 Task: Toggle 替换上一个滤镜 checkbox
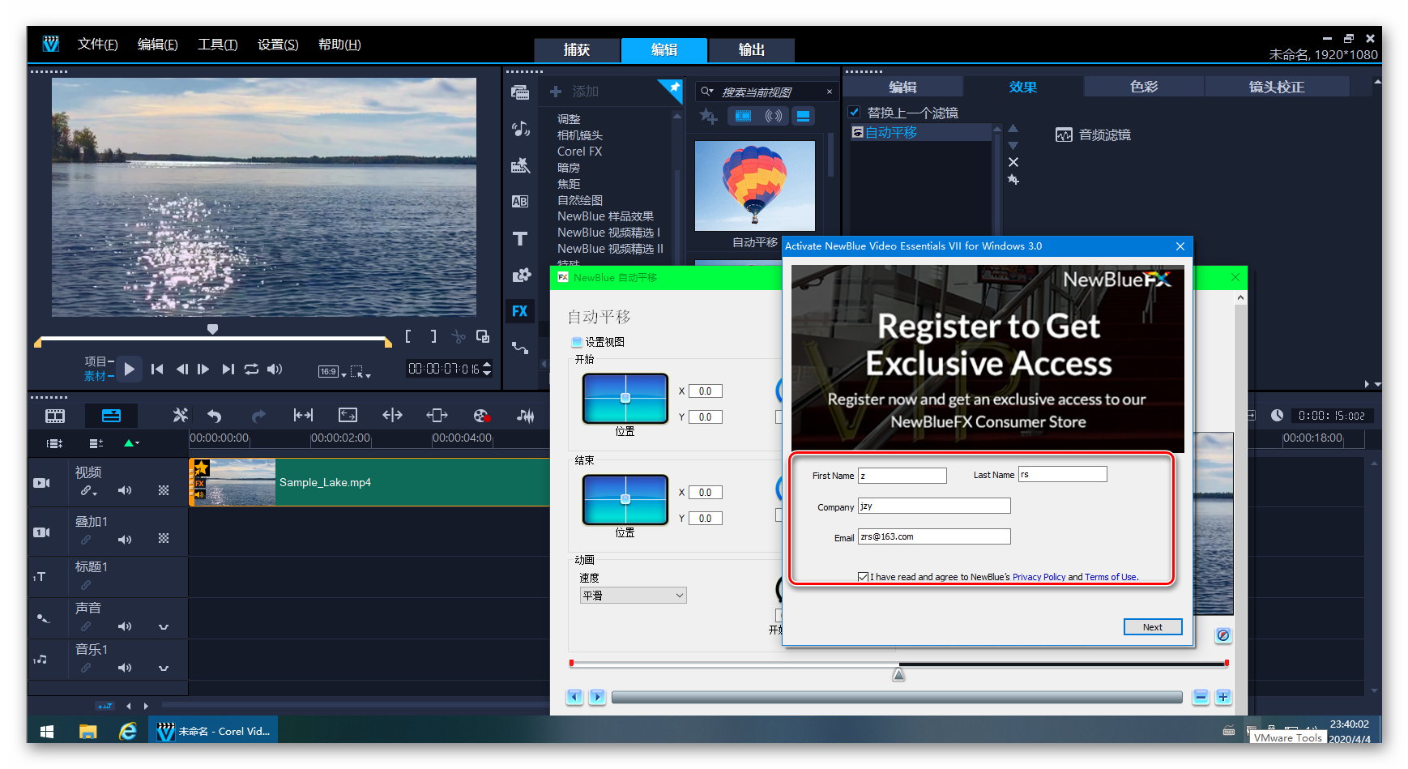854,112
